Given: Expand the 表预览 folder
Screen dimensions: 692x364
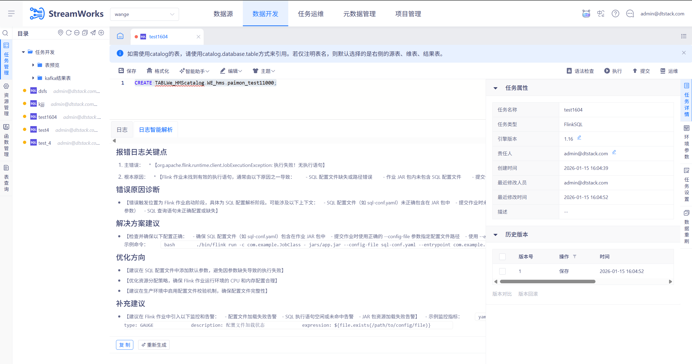Looking at the screenshot, I should click(33, 65).
